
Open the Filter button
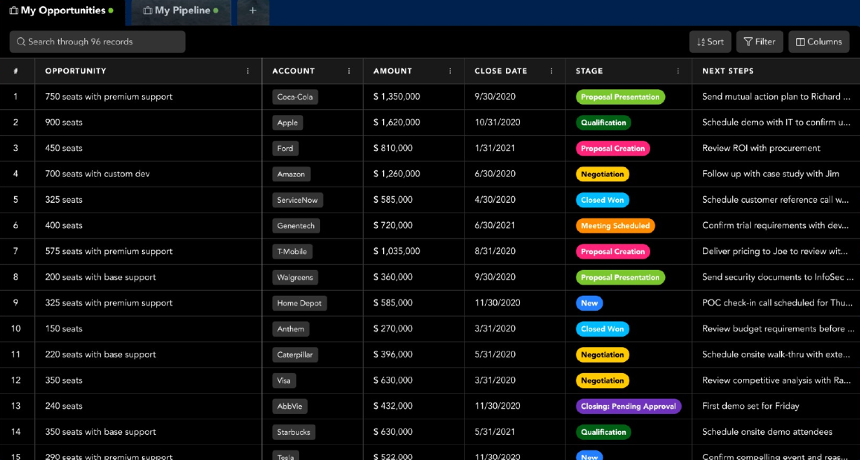[x=759, y=42]
